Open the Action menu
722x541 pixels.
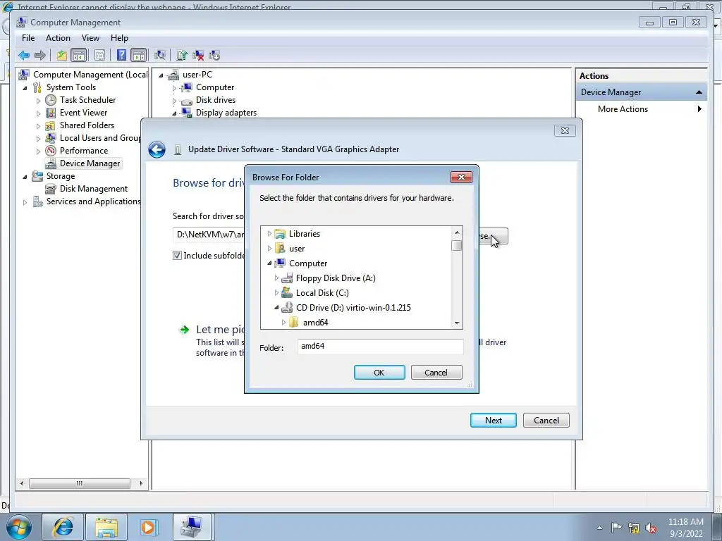58,38
